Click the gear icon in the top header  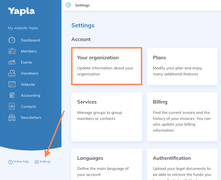(x=68, y=5)
